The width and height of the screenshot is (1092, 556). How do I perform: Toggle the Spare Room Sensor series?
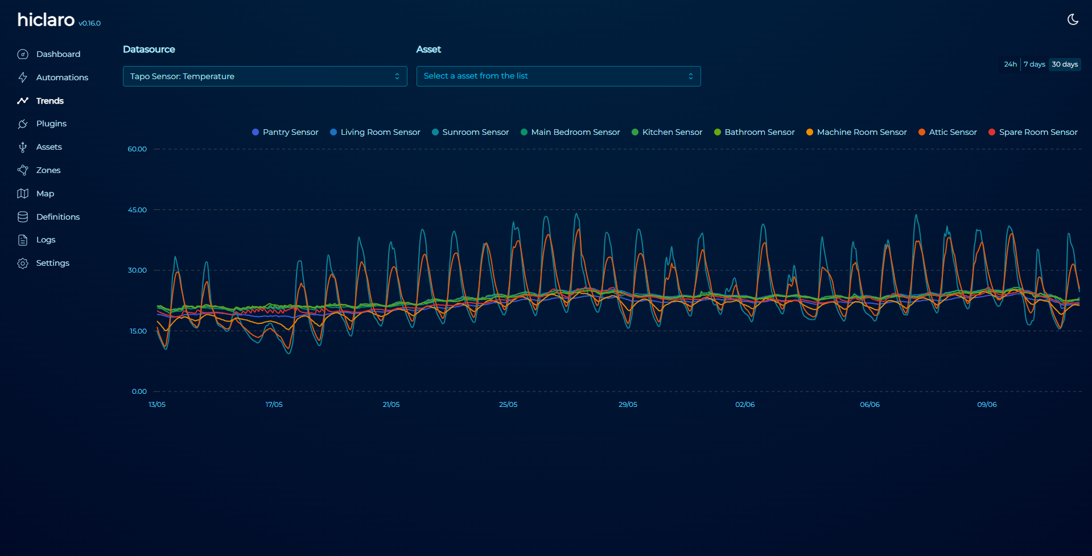coord(1033,132)
